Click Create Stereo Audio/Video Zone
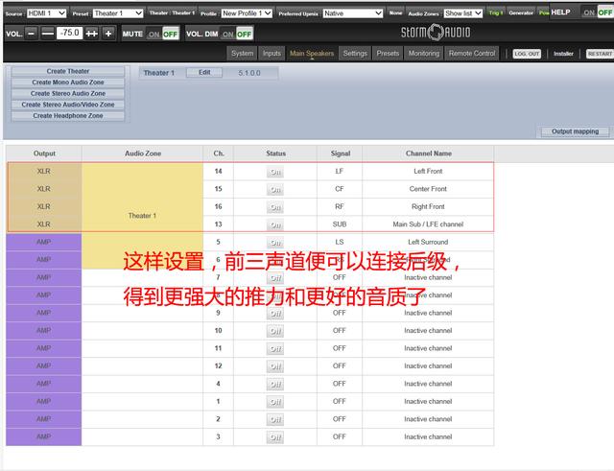 pyautogui.click(x=68, y=105)
